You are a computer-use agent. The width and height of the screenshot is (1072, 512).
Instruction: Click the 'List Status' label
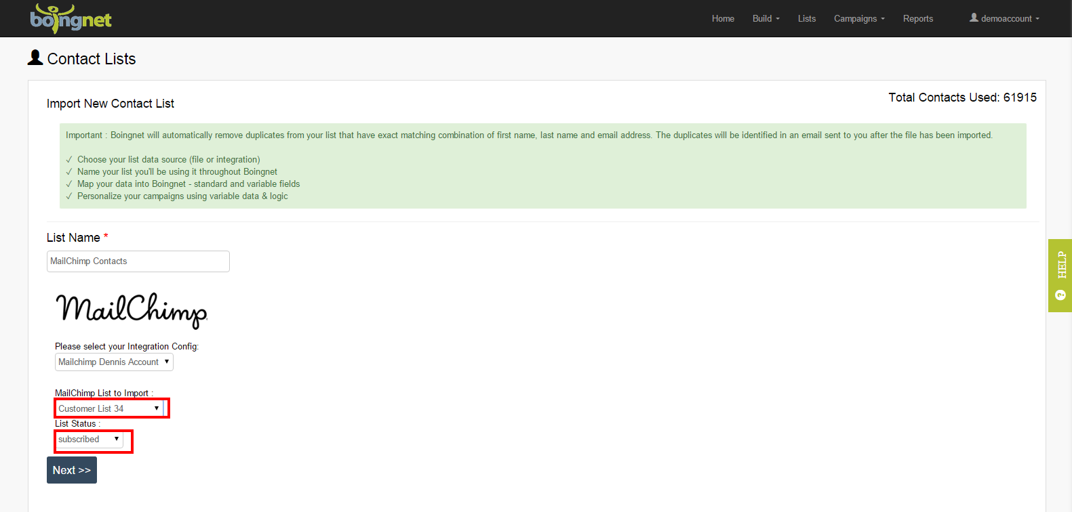(x=77, y=424)
